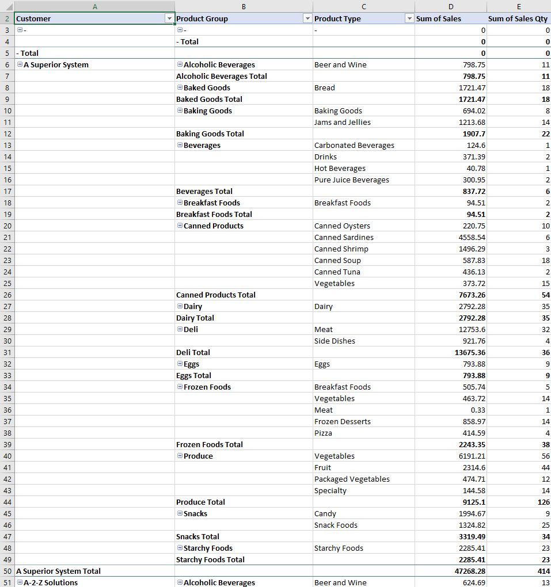Open the Product Group filter dropdown

[x=307, y=18]
